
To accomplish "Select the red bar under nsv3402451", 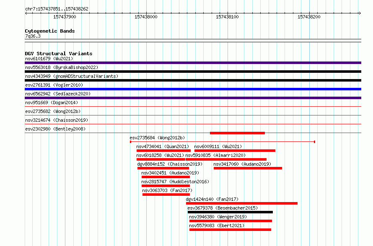I will pyautogui.click(x=166, y=177).
